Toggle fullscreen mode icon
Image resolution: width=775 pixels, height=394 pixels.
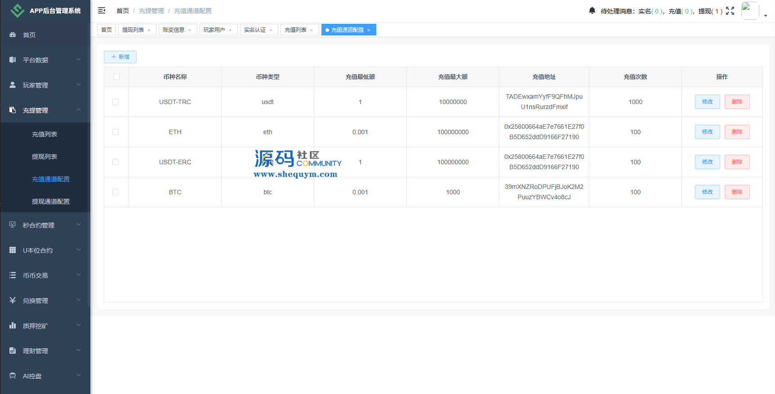[x=730, y=11]
